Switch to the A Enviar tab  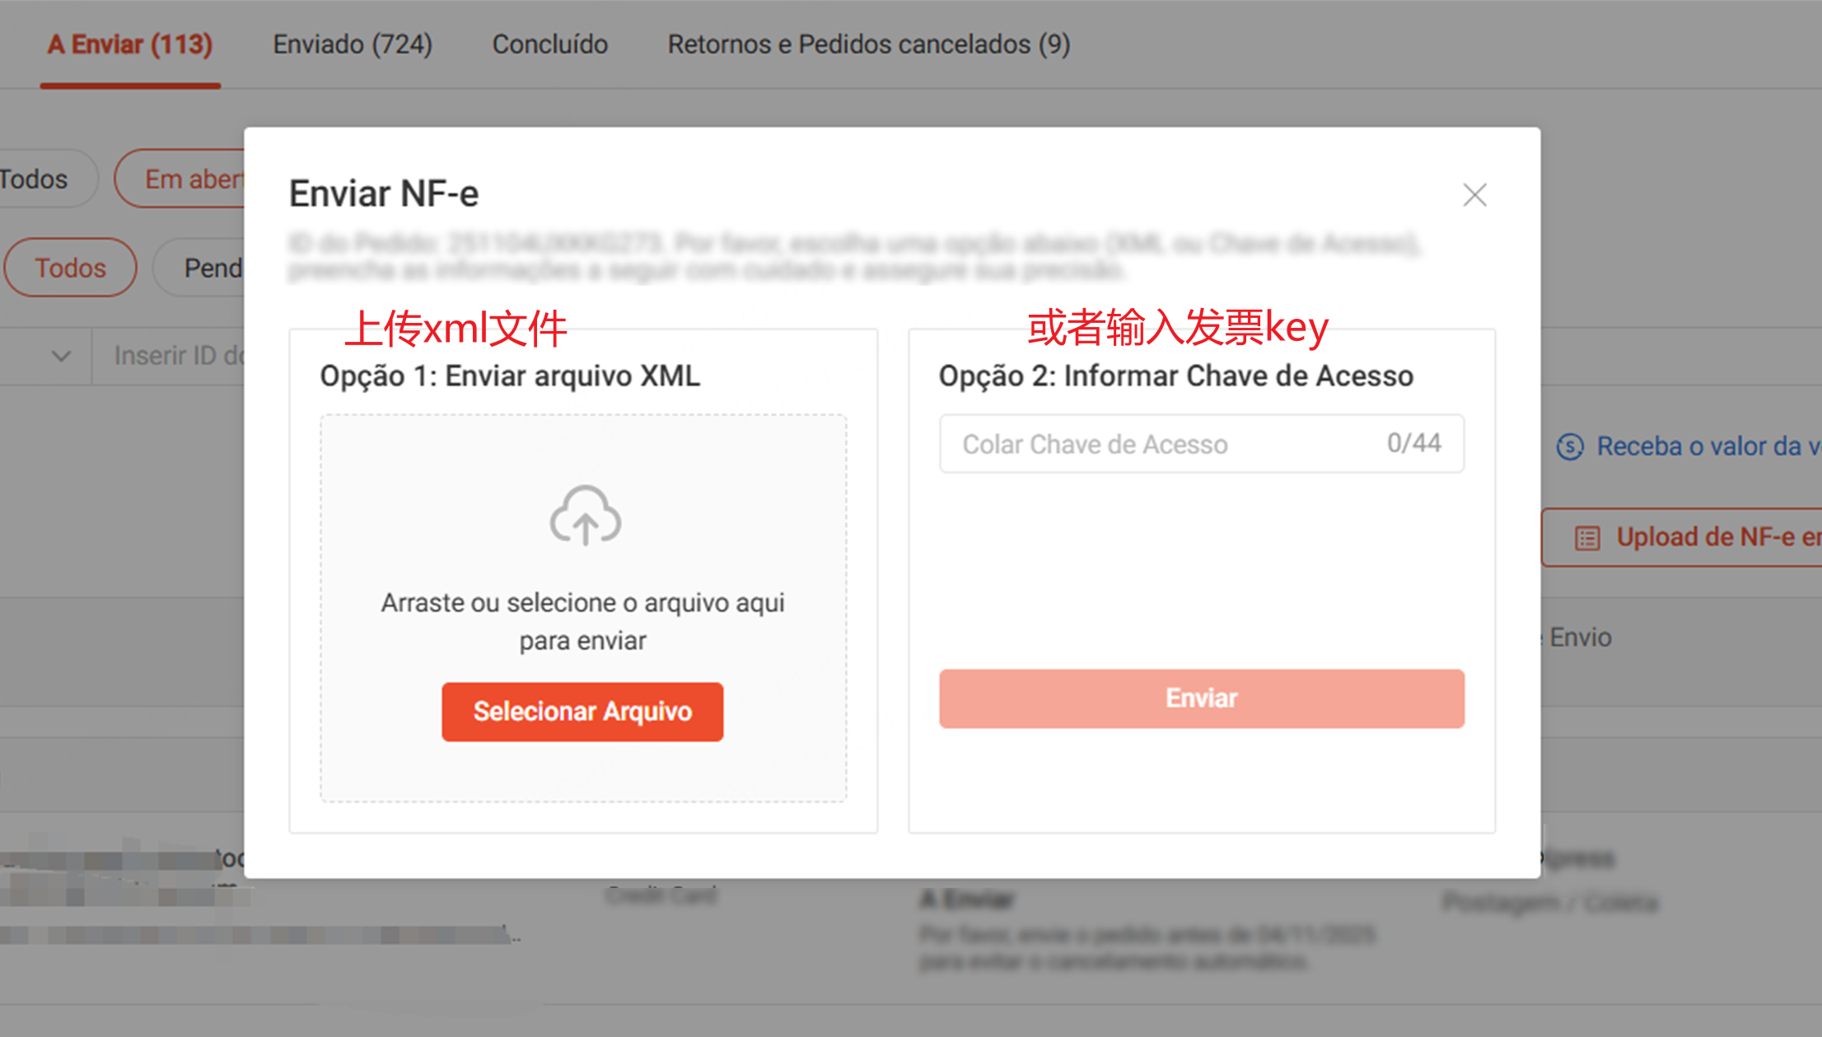click(x=130, y=44)
